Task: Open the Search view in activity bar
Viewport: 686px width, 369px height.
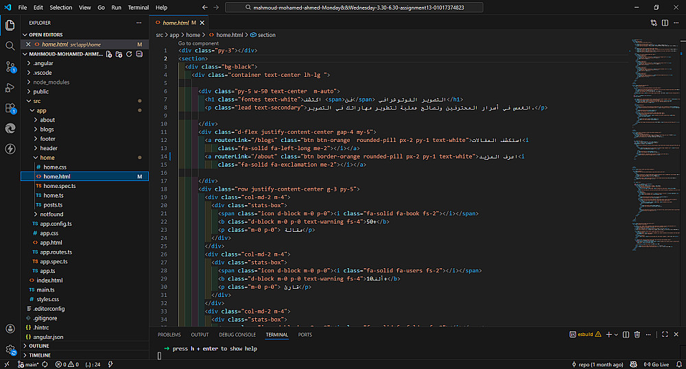Action: point(10,46)
